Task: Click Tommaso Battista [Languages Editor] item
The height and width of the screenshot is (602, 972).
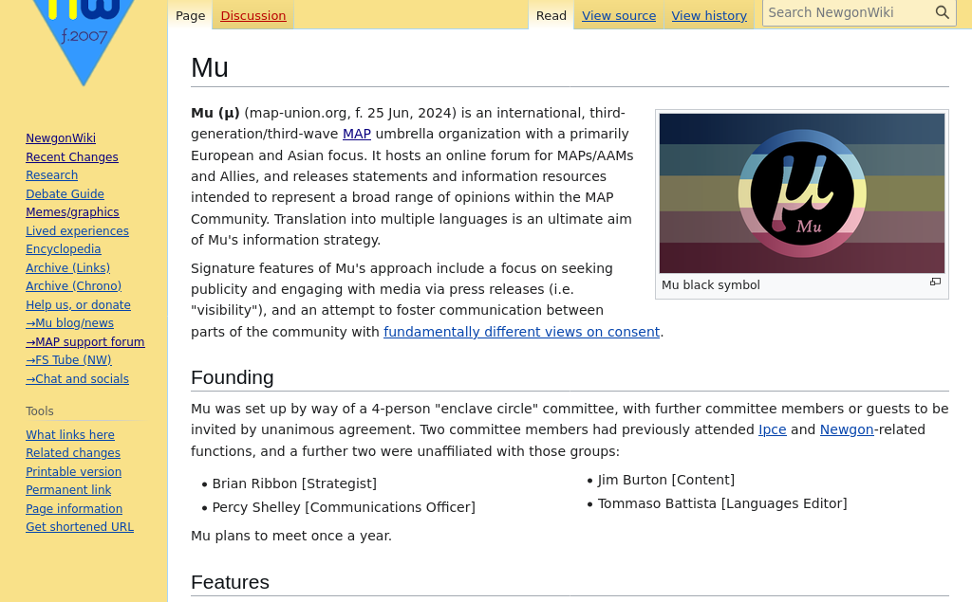Action: [x=722, y=503]
